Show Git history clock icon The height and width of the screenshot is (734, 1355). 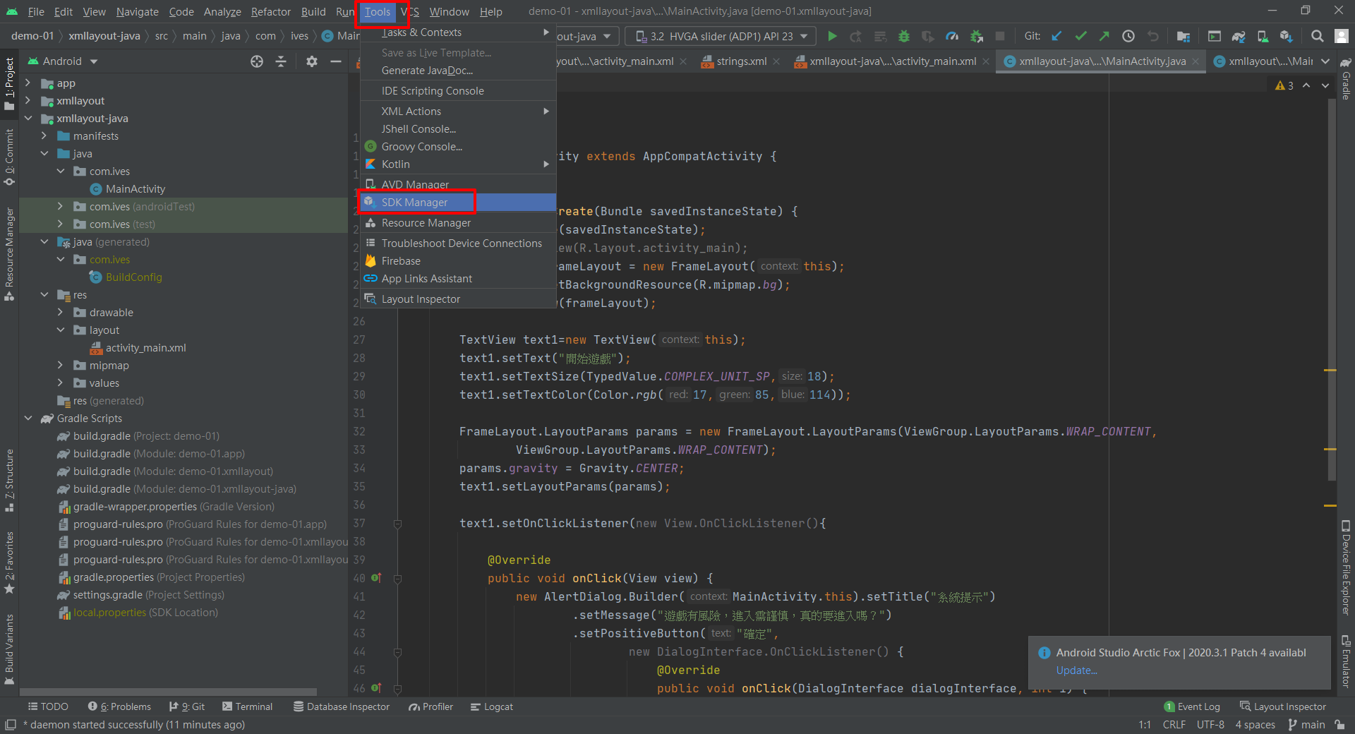(1128, 36)
